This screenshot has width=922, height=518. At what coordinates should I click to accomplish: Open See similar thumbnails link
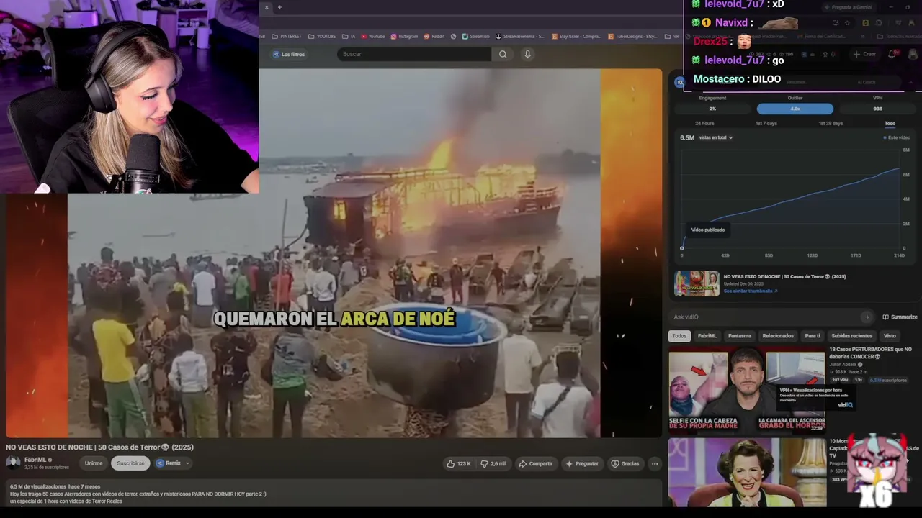tap(749, 291)
